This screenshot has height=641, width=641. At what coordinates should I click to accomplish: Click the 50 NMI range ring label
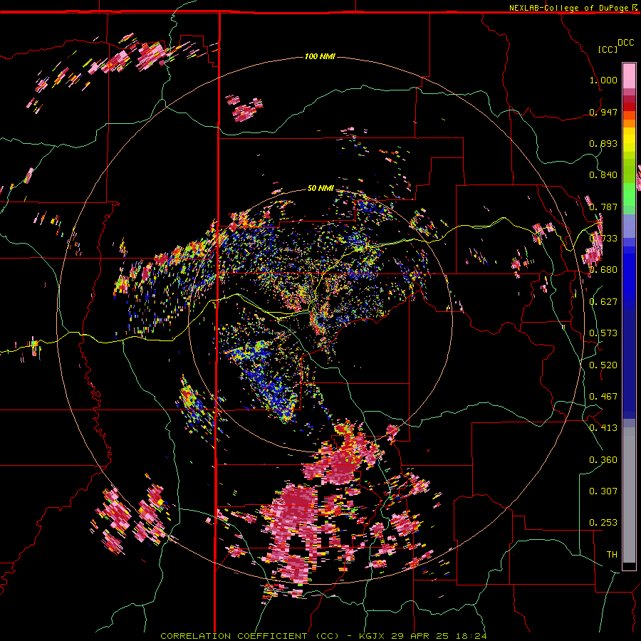click(x=320, y=188)
